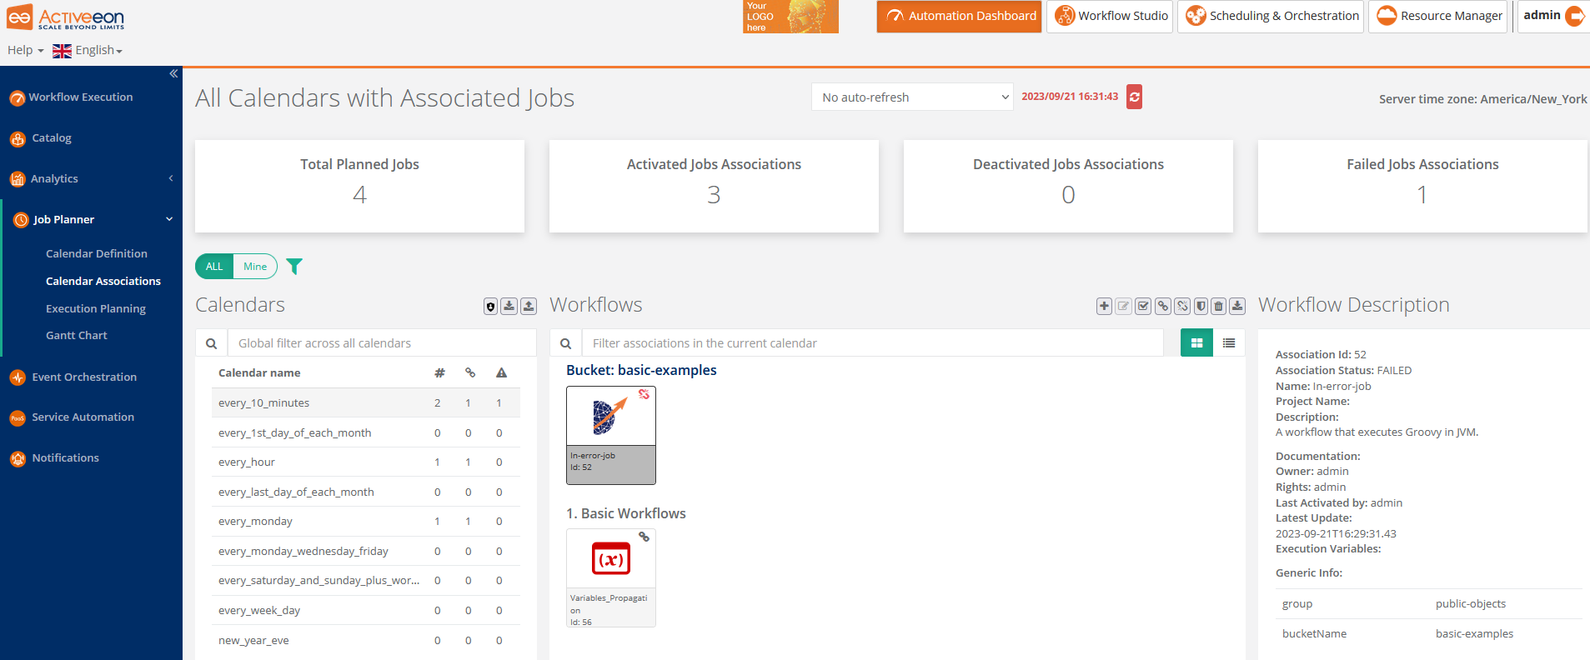Select the every_10_minutes calendar row
The height and width of the screenshot is (660, 1590).
[366, 402]
